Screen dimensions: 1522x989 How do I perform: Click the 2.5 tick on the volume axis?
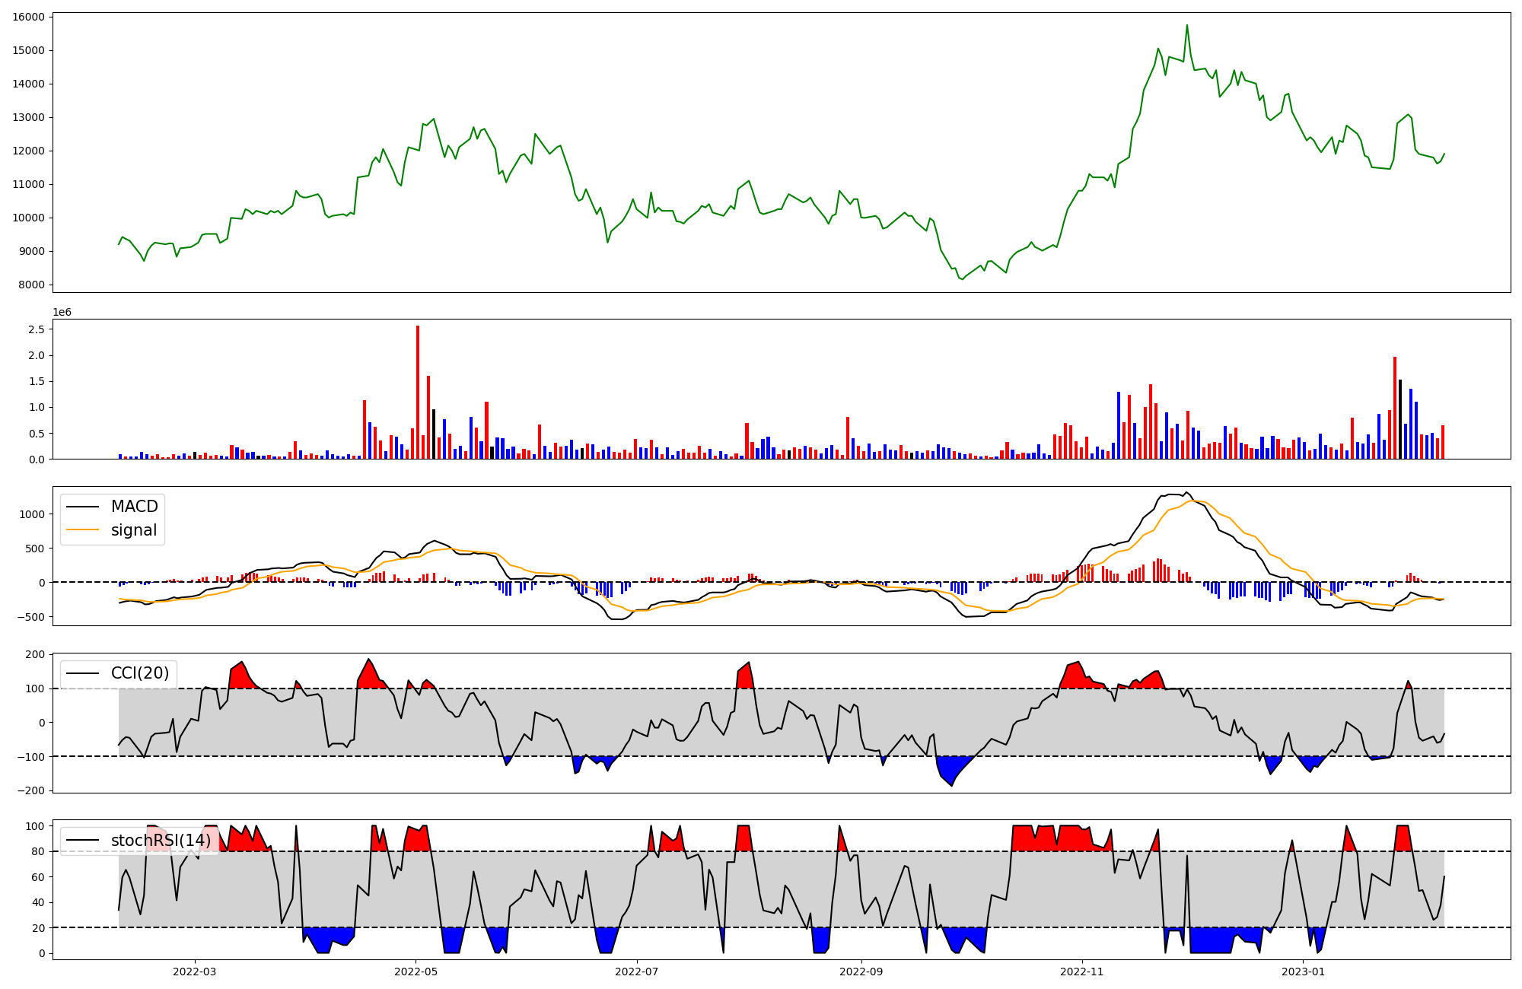point(36,329)
